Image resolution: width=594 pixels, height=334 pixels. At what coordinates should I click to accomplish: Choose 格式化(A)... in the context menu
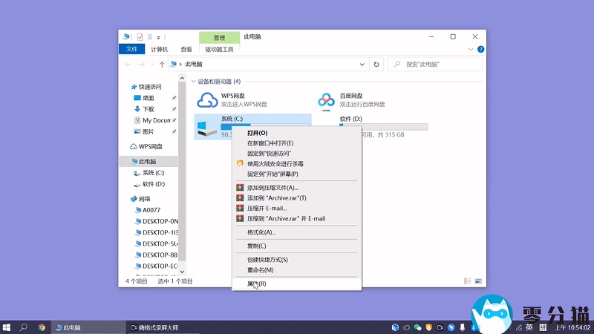[x=261, y=232]
